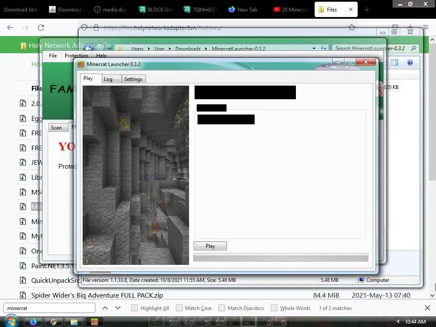This screenshot has width=436, height=327.
Task: Click the padlock site info icon
Action: (x=96, y=27)
